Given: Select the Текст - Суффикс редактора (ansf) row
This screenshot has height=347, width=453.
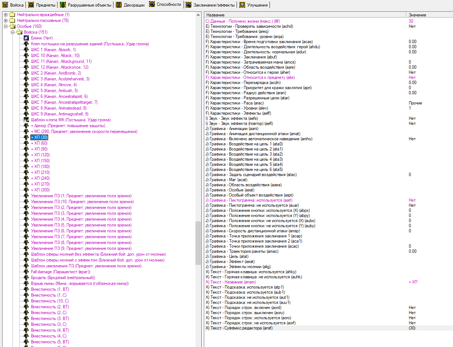Looking at the screenshot, I should tap(328, 328).
